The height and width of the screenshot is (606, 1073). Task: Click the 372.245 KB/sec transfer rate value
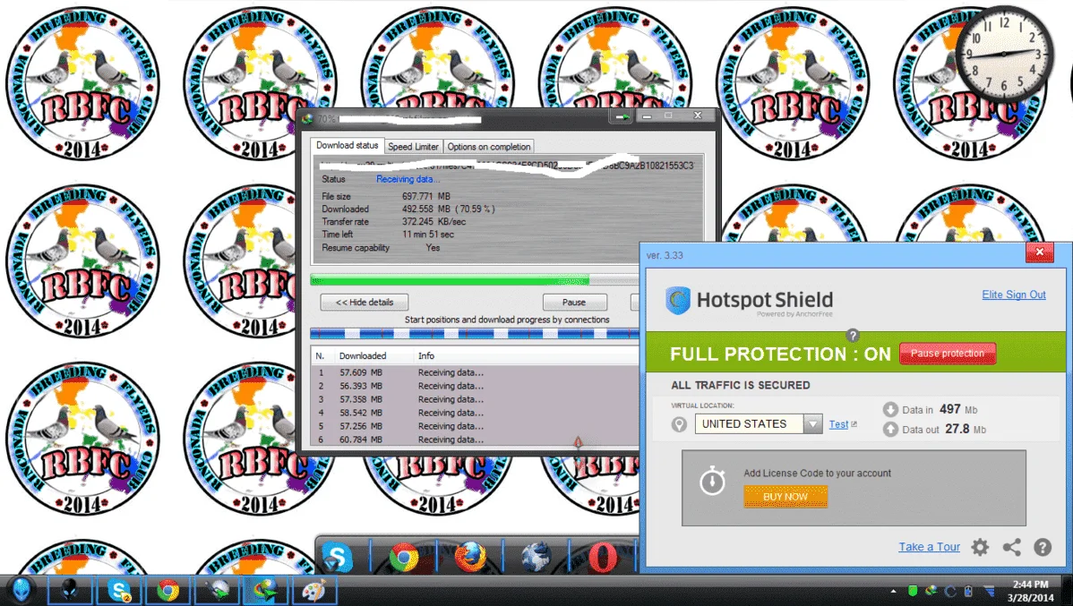[x=433, y=222]
